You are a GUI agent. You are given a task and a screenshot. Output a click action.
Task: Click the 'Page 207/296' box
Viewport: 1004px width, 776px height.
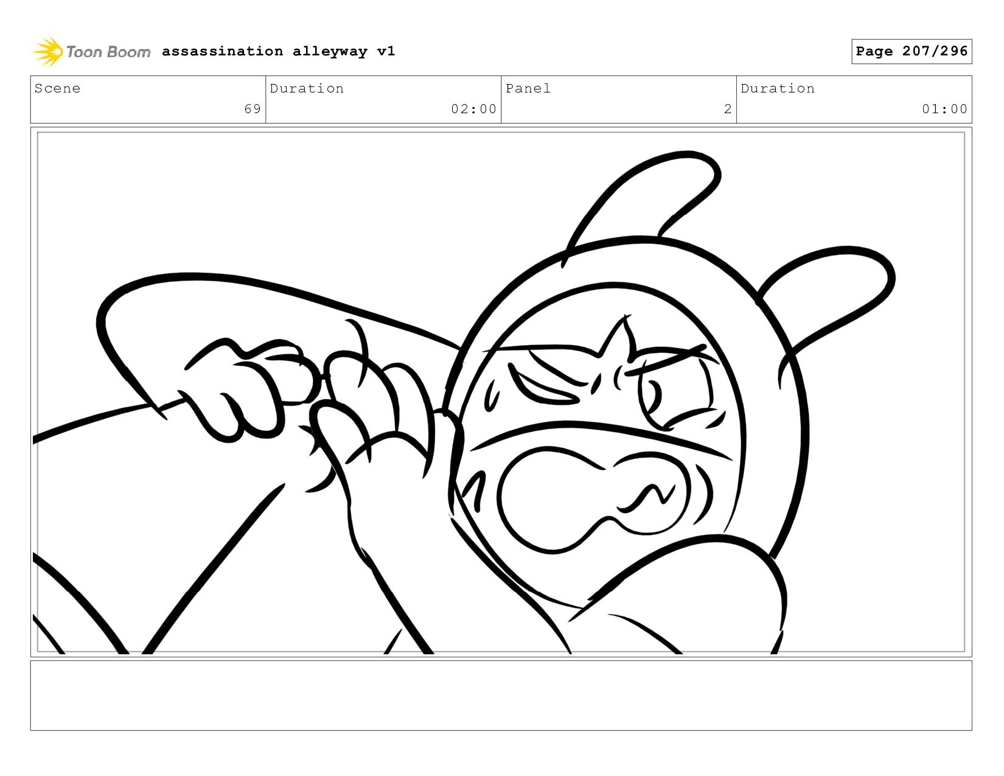click(912, 51)
